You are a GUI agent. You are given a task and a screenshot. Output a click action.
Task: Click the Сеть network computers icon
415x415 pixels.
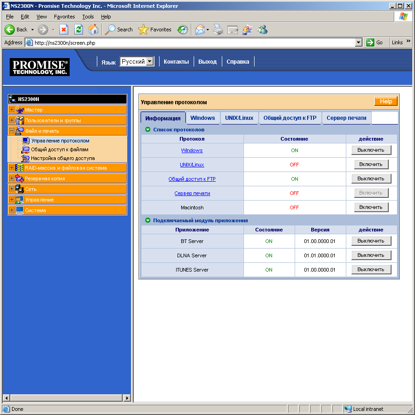tap(19, 189)
